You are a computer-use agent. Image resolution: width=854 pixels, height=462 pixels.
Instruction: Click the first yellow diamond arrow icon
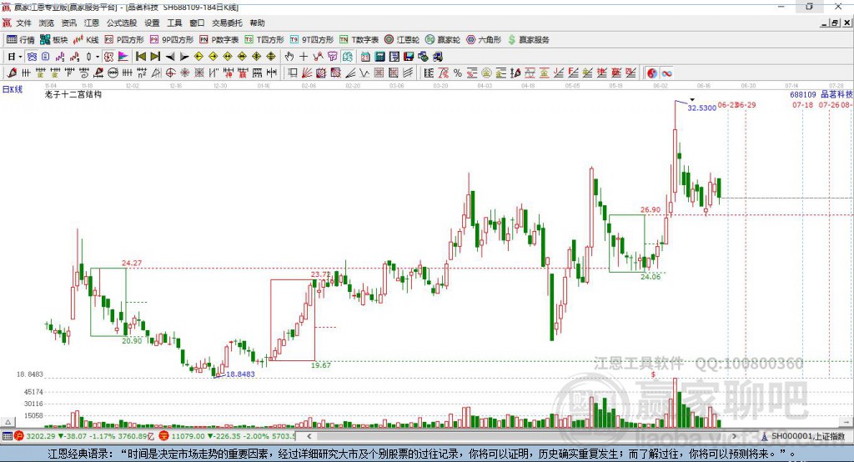coord(198,57)
